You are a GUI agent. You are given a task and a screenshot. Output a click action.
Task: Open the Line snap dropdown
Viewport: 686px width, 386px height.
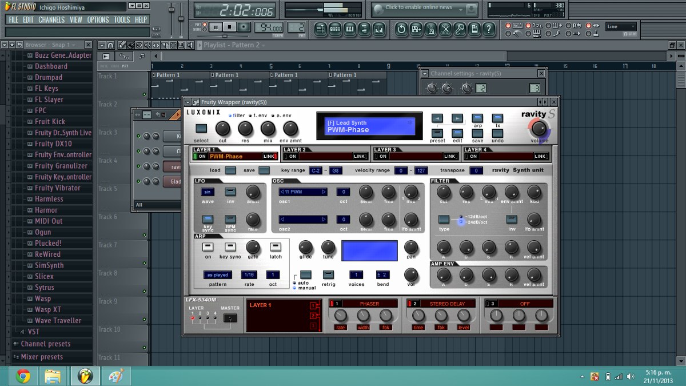click(621, 26)
